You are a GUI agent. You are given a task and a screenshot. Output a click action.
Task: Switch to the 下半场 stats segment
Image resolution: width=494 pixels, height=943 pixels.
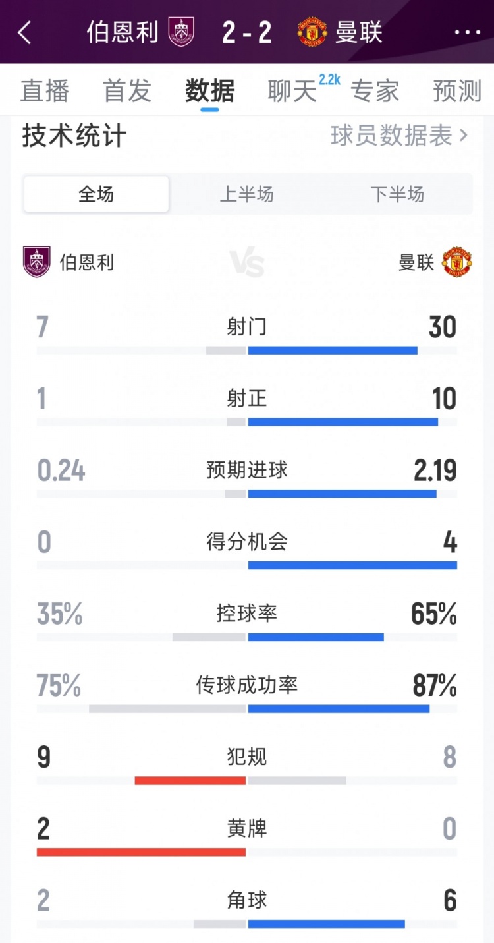tap(398, 194)
